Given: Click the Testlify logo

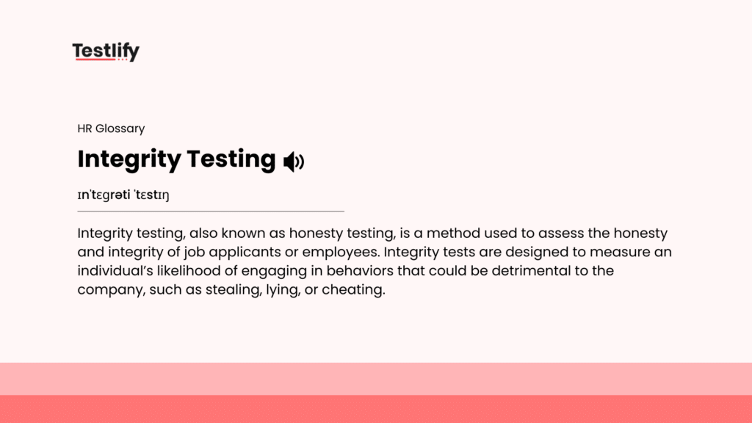Looking at the screenshot, I should tap(106, 51).
